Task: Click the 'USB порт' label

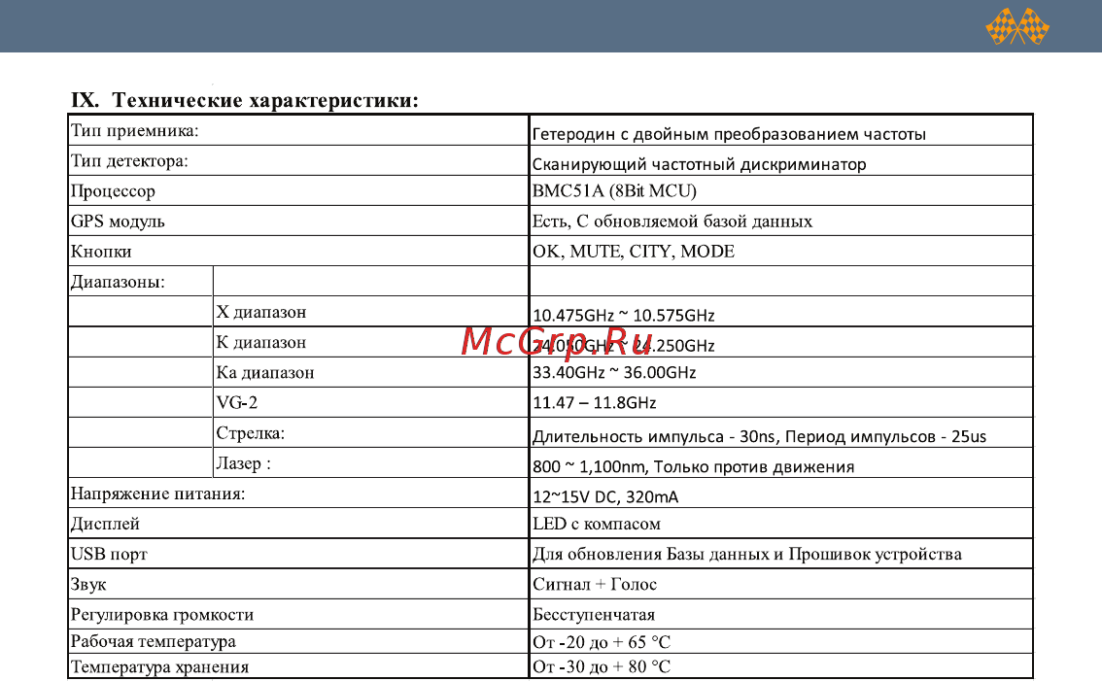Action: click(x=109, y=554)
